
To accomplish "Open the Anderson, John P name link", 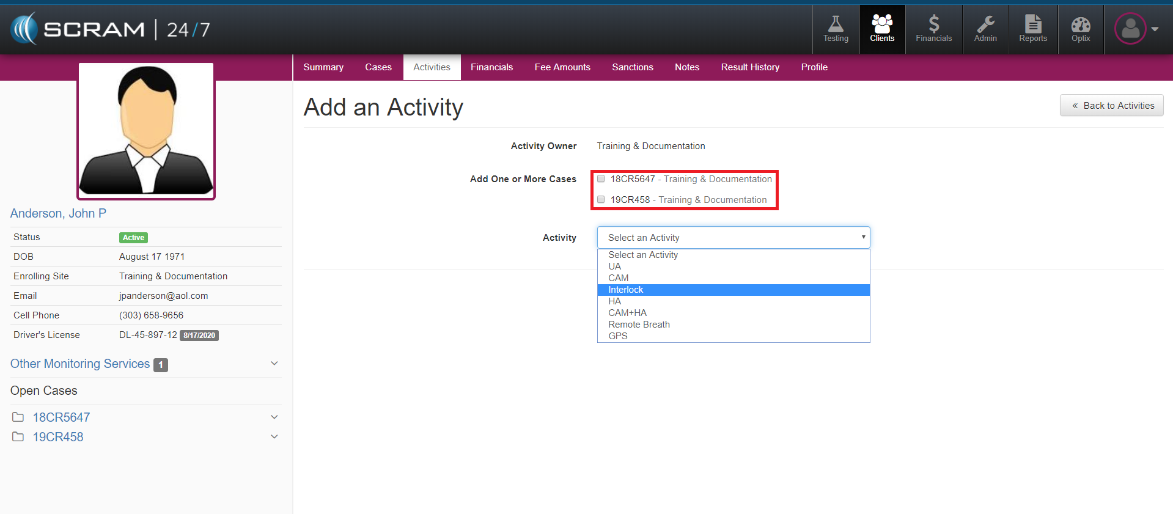I will coord(58,213).
